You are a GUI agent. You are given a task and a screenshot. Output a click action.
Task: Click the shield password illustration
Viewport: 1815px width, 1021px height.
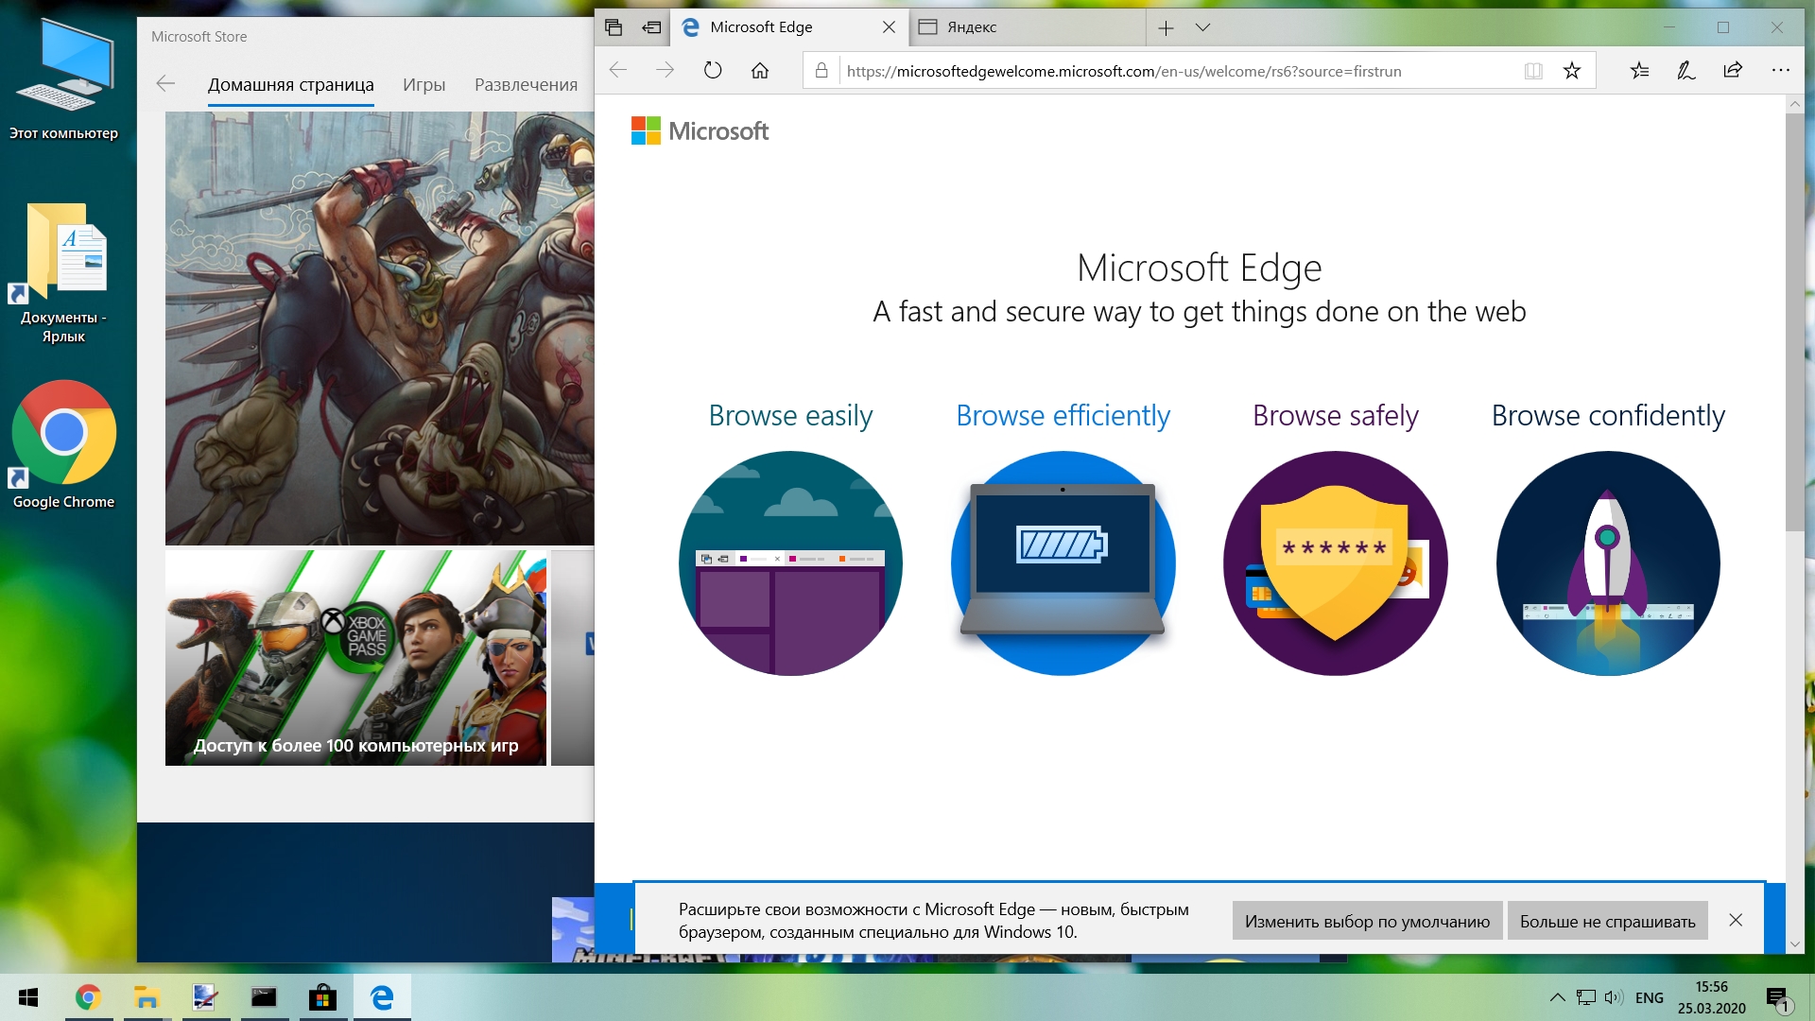pyautogui.click(x=1335, y=563)
